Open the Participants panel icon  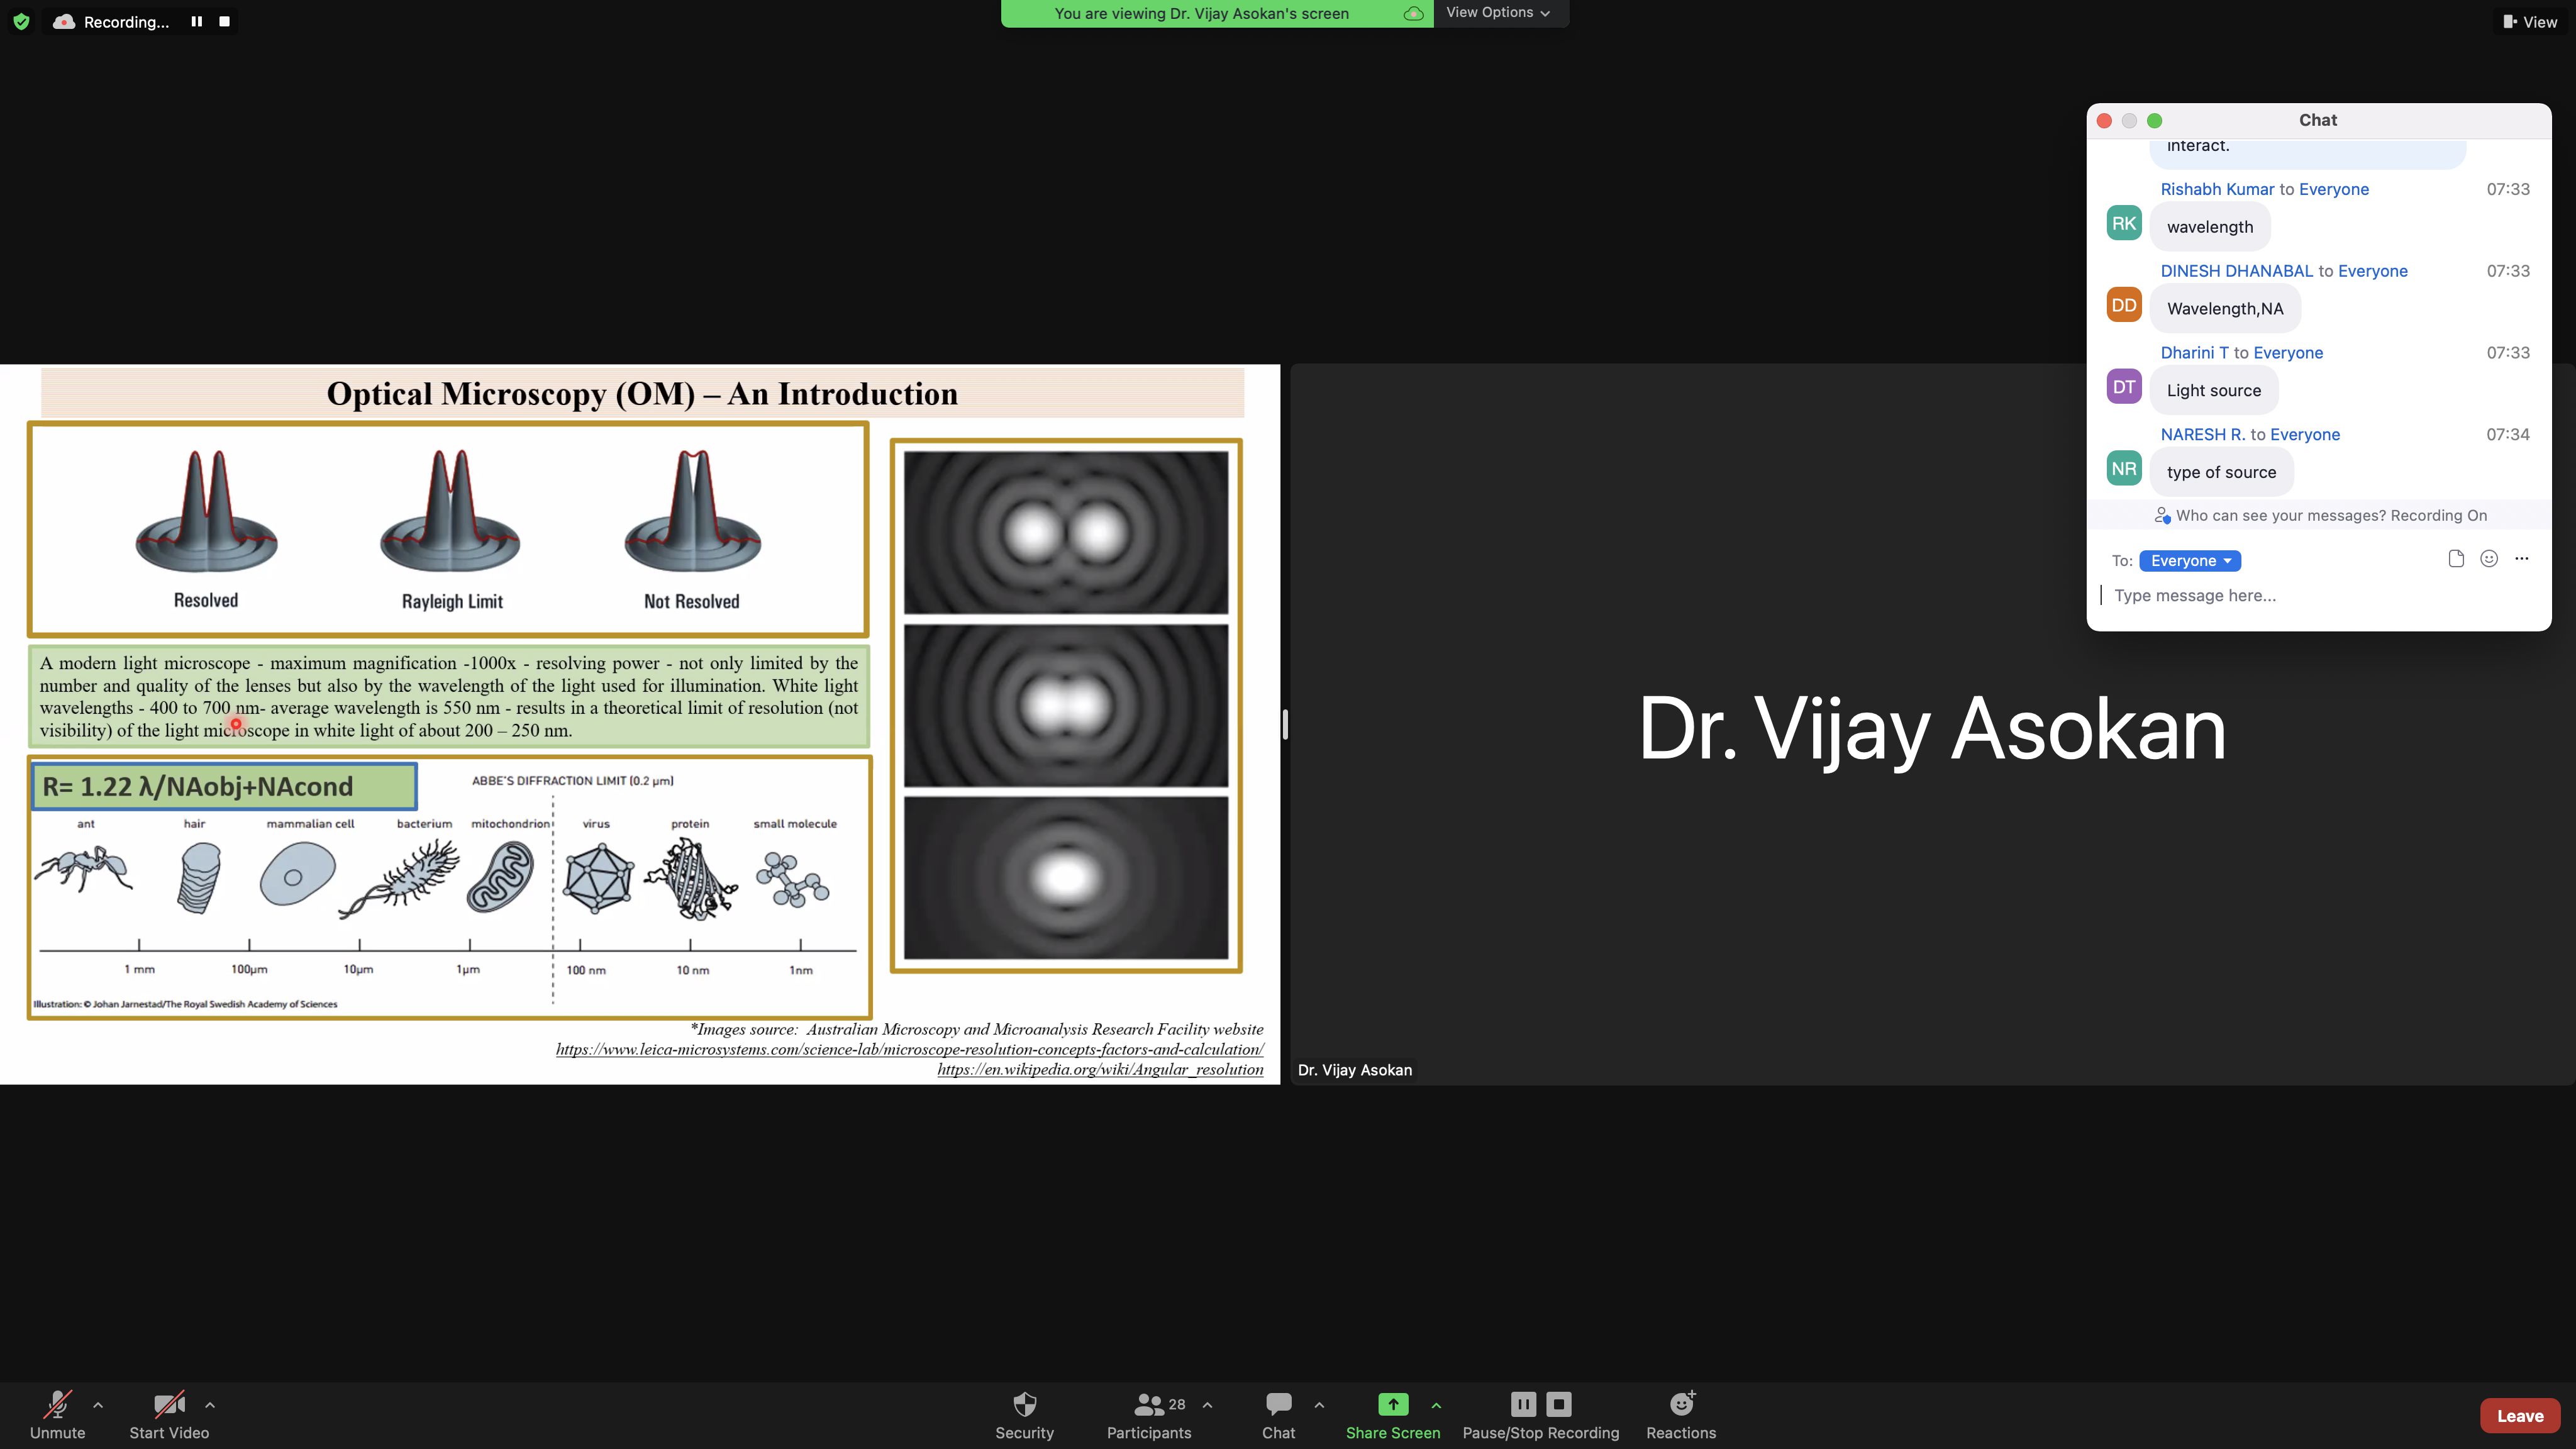(x=1148, y=1404)
